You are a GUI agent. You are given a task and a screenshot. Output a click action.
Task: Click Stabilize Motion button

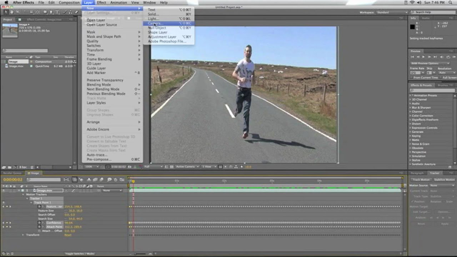click(x=445, y=180)
